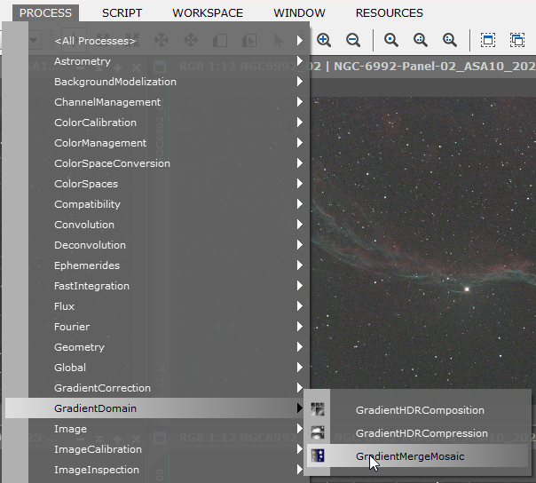Open the WORKSPACE menu
Viewport: 536px width, 483px height.
click(208, 13)
